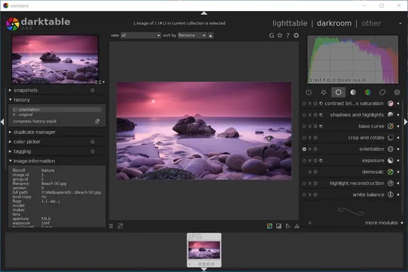Switch to darkroom view
The width and height of the screenshot is (408, 272).
334,23
